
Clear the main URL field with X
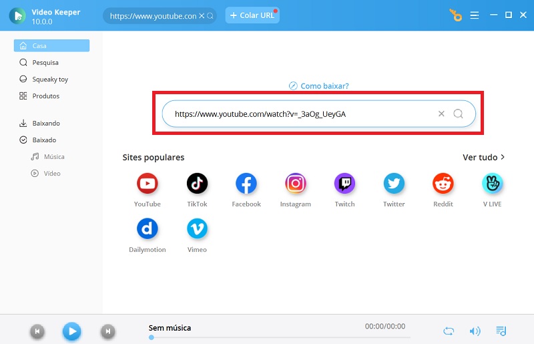tap(441, 114)
